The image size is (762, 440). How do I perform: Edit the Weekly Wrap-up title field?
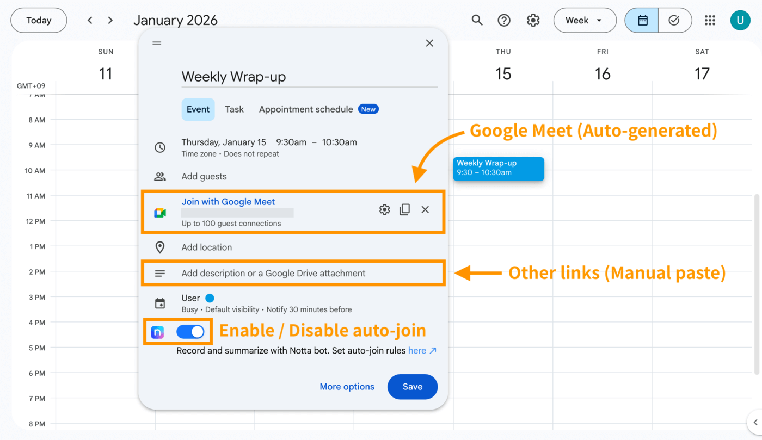[309, 77]
